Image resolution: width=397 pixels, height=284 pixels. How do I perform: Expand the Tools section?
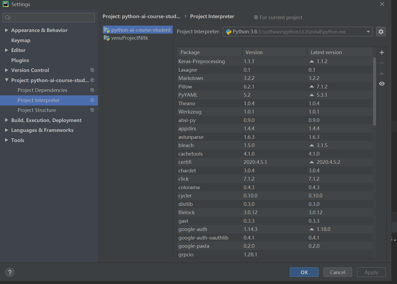point(6,140)
